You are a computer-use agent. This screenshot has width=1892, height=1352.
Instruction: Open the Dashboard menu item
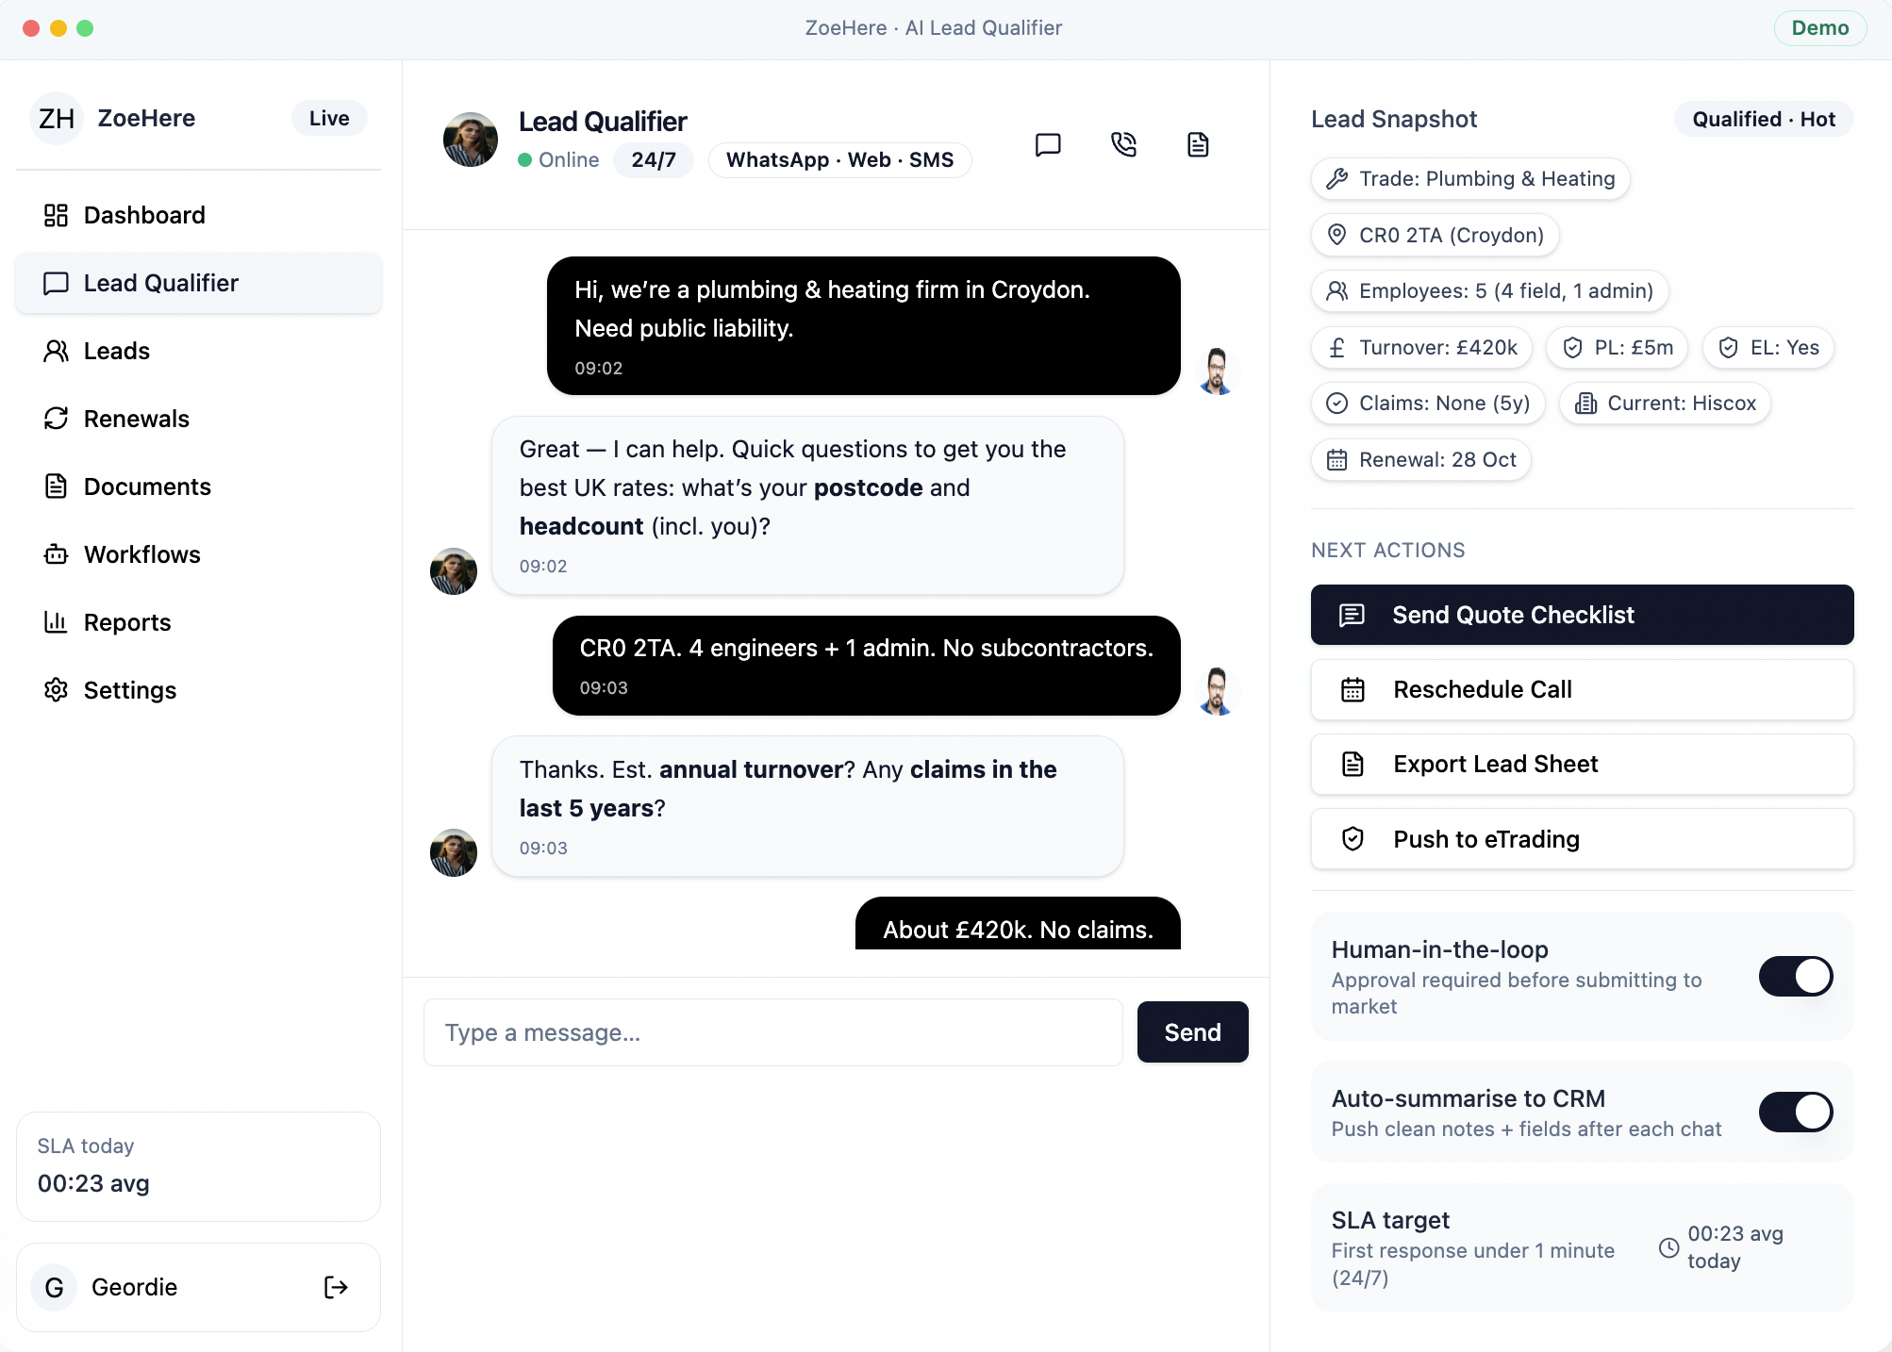143,215
